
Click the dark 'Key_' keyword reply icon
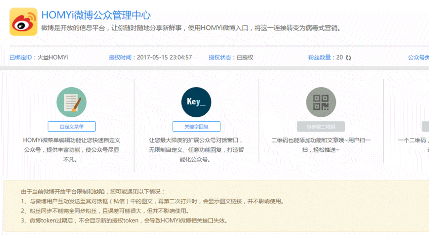[196, 102]
